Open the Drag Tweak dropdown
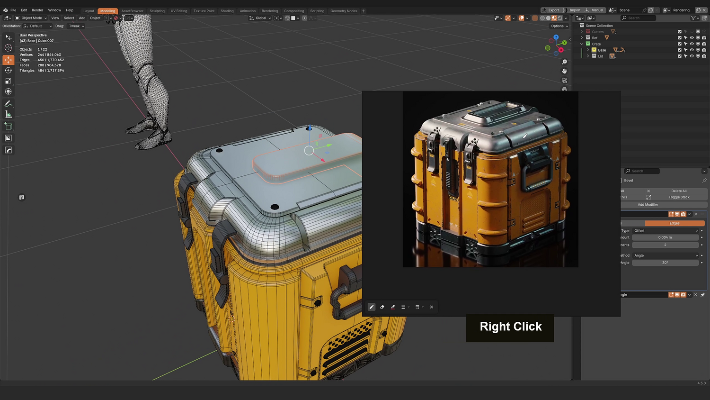The height and width of the screenshot is (400, 710). click(76, 26)
